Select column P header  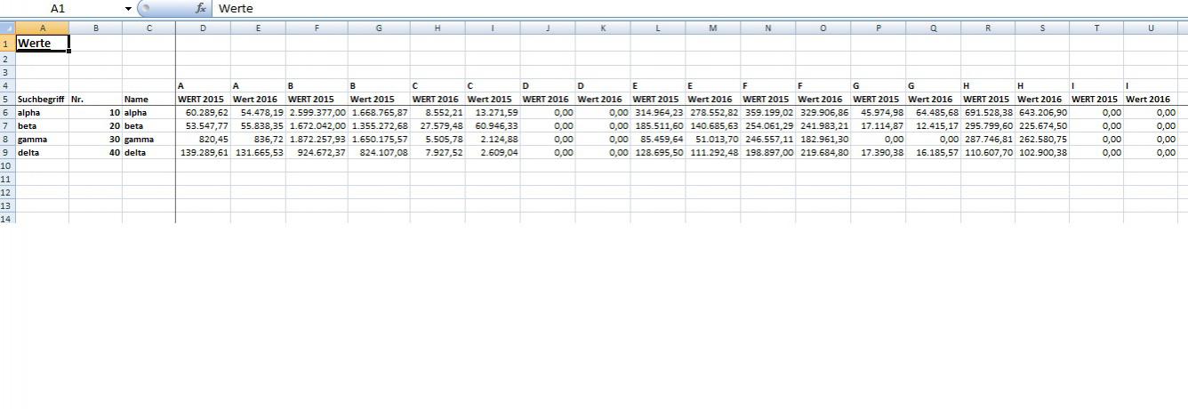click(879, 28)
